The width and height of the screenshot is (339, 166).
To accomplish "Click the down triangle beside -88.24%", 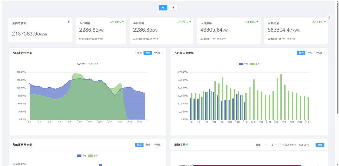I will 190,22.
